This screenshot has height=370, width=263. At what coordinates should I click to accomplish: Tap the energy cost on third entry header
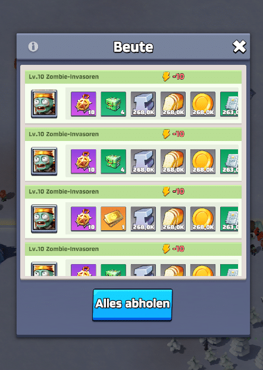[173, 192]
